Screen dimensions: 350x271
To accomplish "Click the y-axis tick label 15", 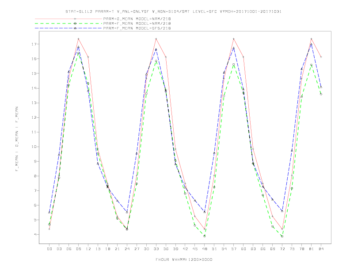I will pyautogui.click(x=34, y=74).
